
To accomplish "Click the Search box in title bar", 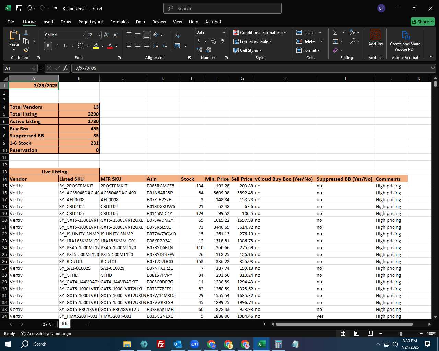I will (x=222, y=8).
